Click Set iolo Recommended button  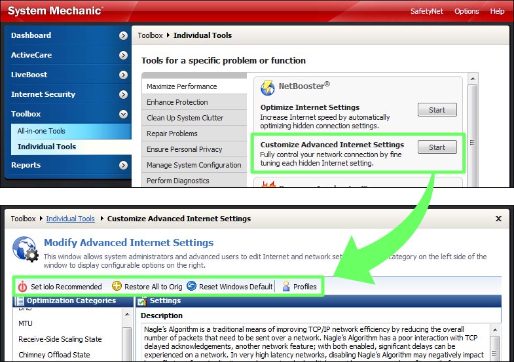[60, 287]
